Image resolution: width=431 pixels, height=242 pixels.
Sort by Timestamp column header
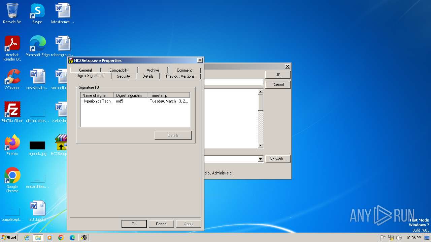[x=169, y=95]
